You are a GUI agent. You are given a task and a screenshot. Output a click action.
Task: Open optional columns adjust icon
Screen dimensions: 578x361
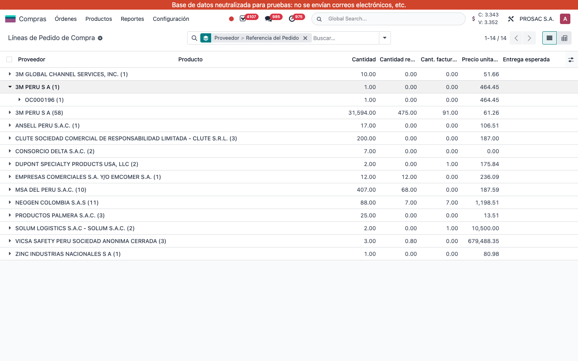(x=571, y=59)
